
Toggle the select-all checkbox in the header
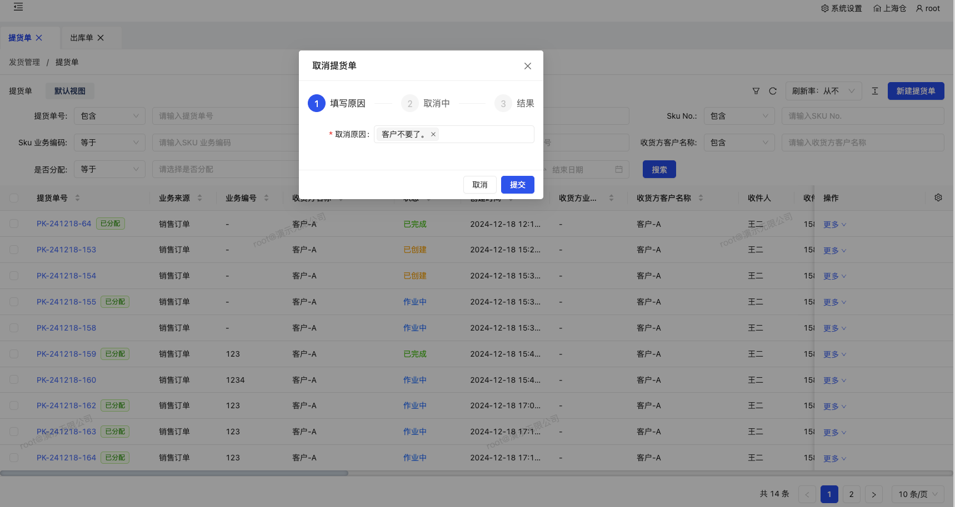pyautogui.click(x=14, y=197)
